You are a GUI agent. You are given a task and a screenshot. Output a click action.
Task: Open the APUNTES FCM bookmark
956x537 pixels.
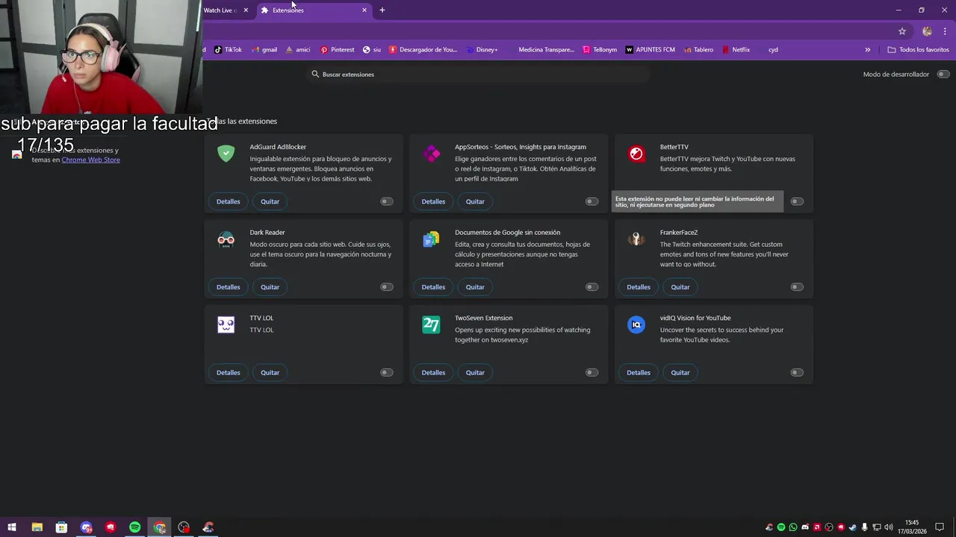650,50
